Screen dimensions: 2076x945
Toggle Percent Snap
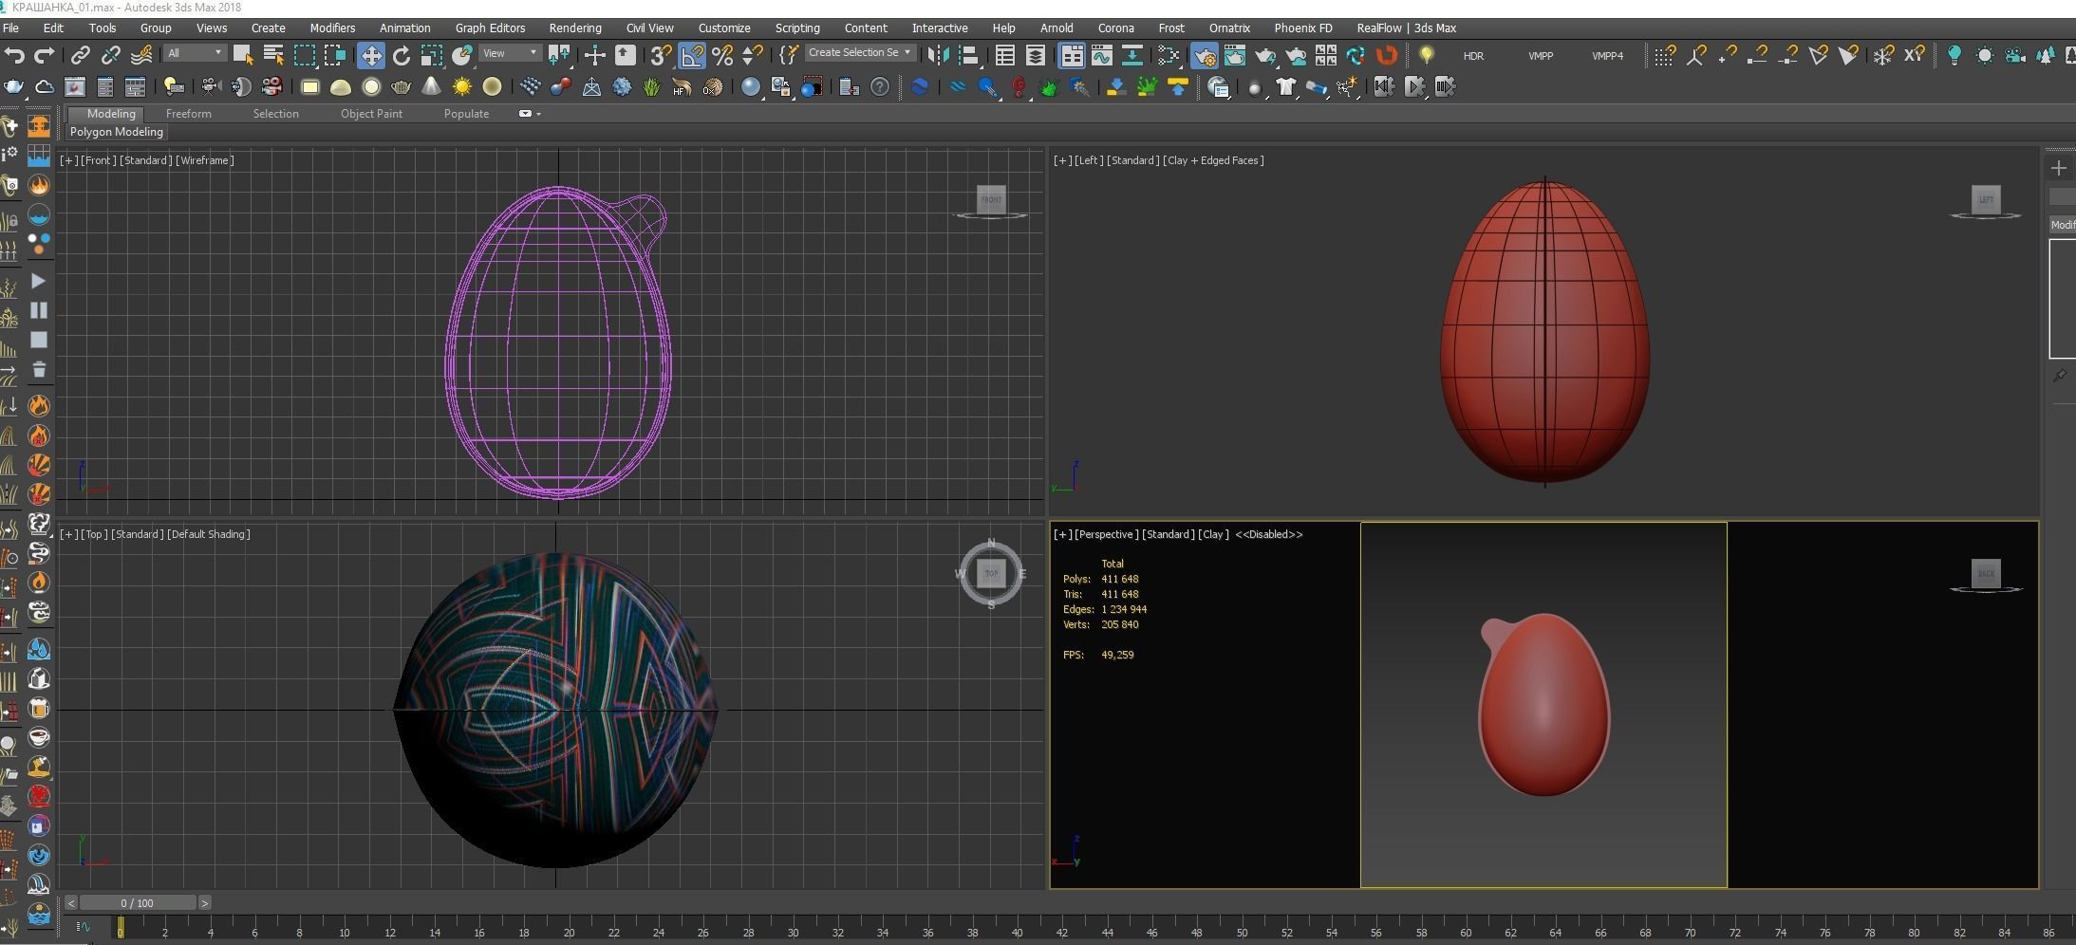pyautogui.click(x=722, y=55)
